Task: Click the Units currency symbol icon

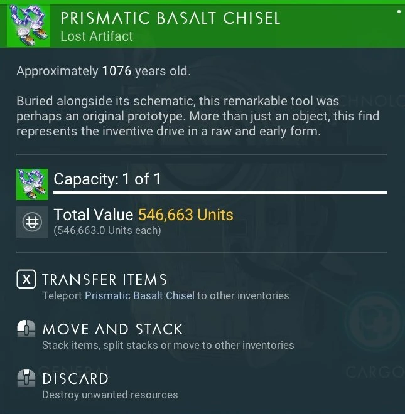Action: 32,222
